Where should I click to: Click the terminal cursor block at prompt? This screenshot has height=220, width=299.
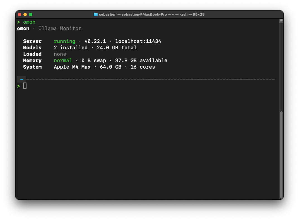pyautogui.click(x=25, y=86)
